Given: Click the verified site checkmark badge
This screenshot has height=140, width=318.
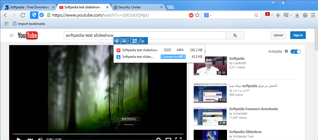Looking at the screenshot, I should (x=42, y=15).
